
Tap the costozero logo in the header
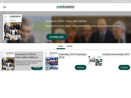pos(65,7)
